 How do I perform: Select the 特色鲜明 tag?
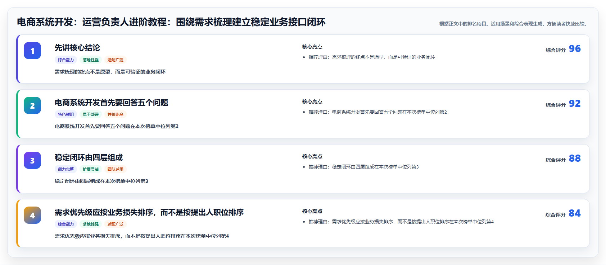point(66,114)
